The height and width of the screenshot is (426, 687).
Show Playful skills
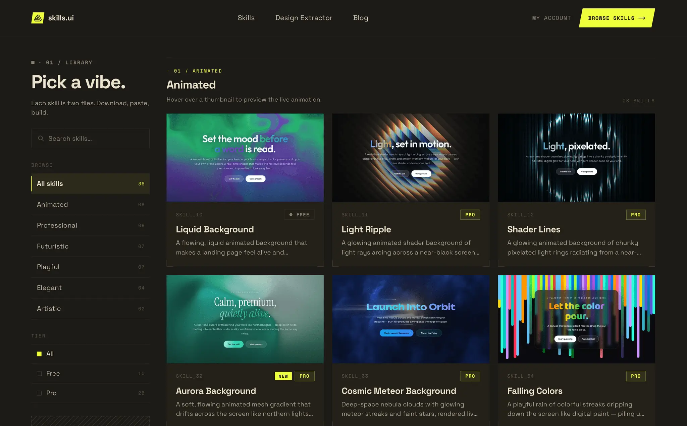pyautogui.click(x=90, y=267)
